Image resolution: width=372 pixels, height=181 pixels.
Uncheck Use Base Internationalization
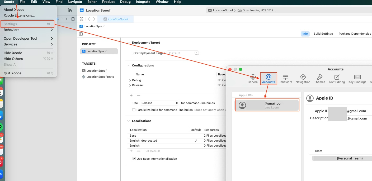click(x=134, y=159)
